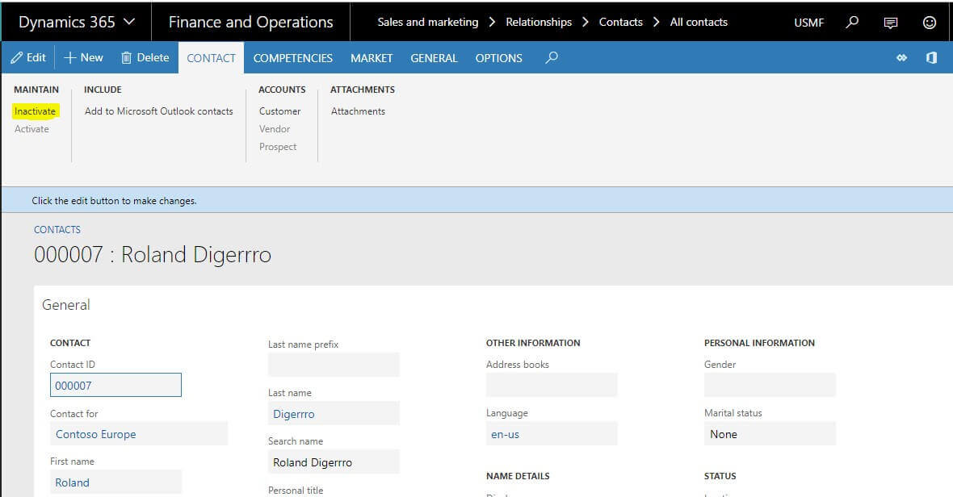Open the Gender dropdown field

click(x=770, y=386)
